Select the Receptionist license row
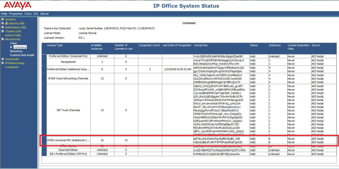The height and width of the screenshot is (169, 339). [x=189, y=62]
